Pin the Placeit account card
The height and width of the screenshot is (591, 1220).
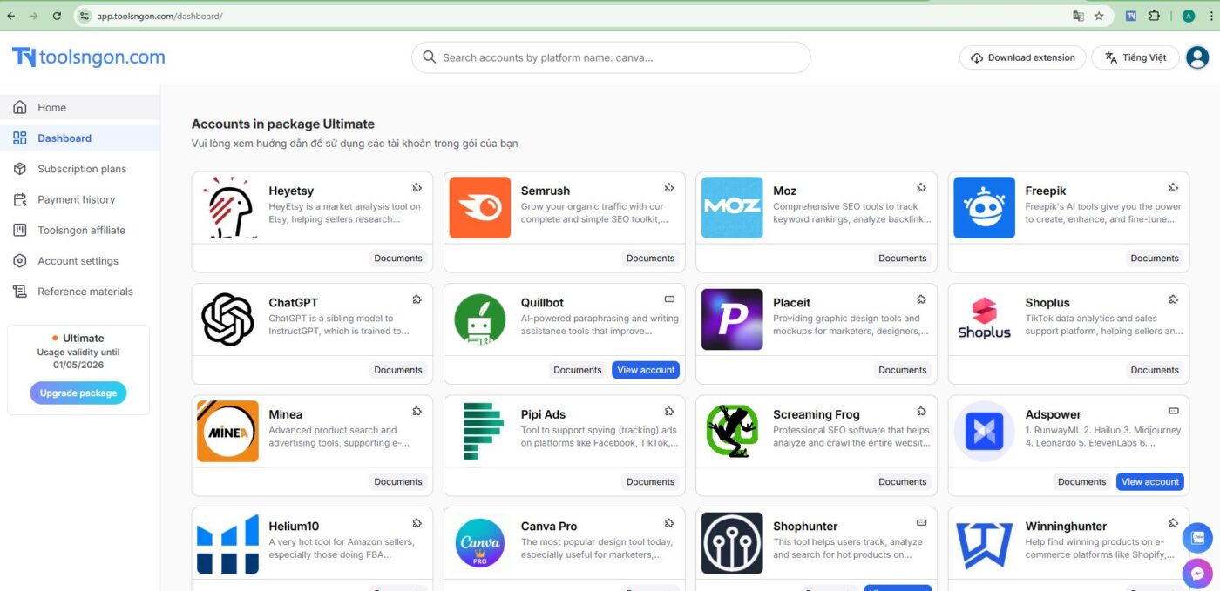click(x=921, y=299)
